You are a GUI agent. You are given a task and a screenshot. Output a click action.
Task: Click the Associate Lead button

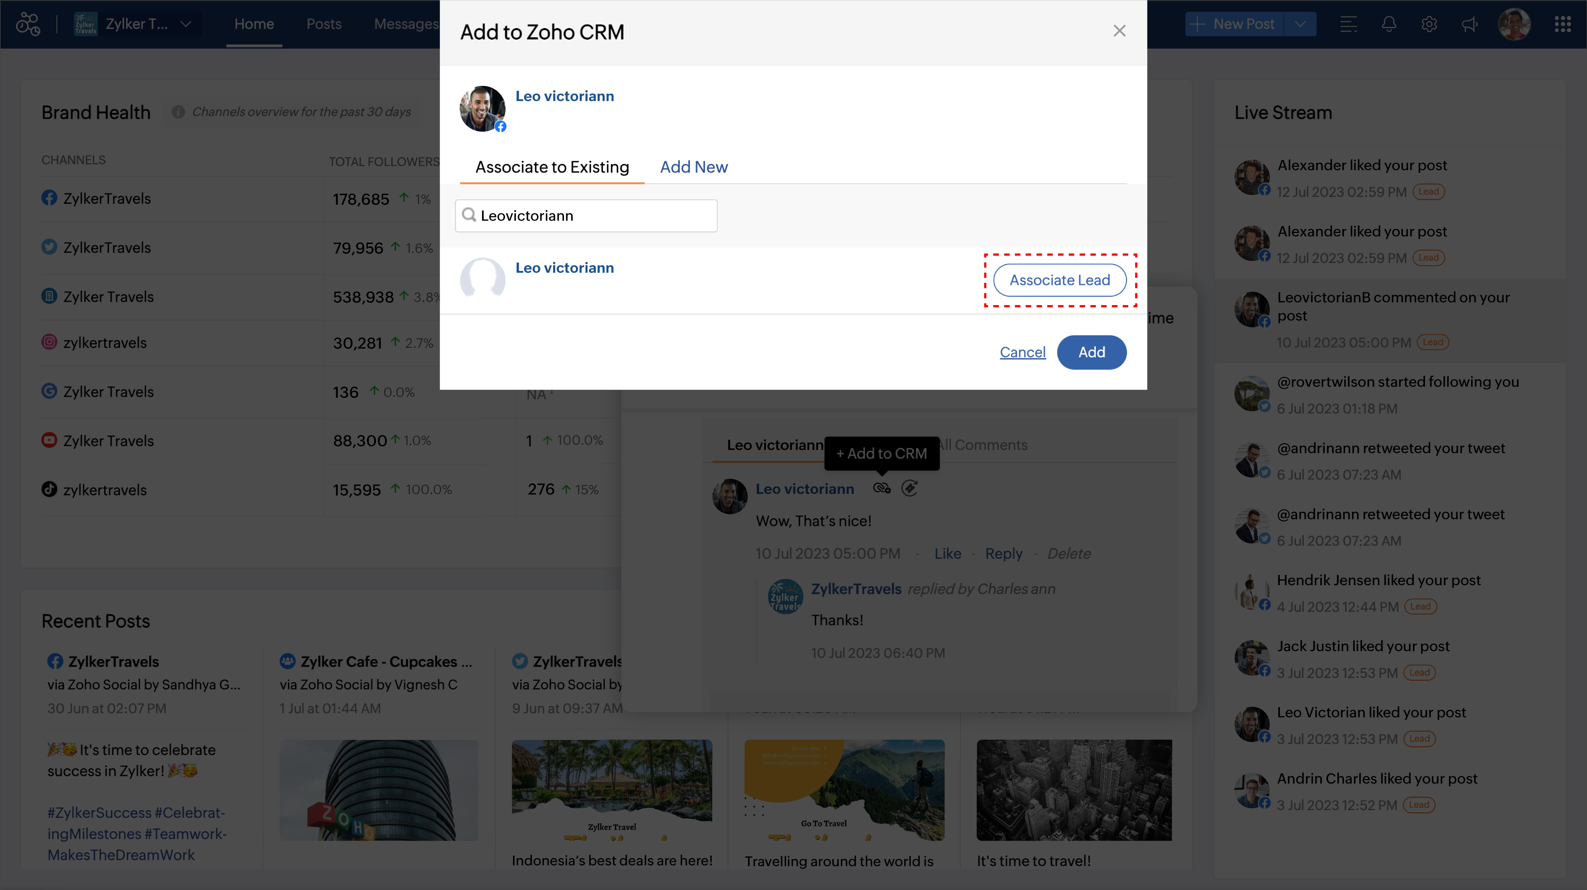click(1059, 280)
